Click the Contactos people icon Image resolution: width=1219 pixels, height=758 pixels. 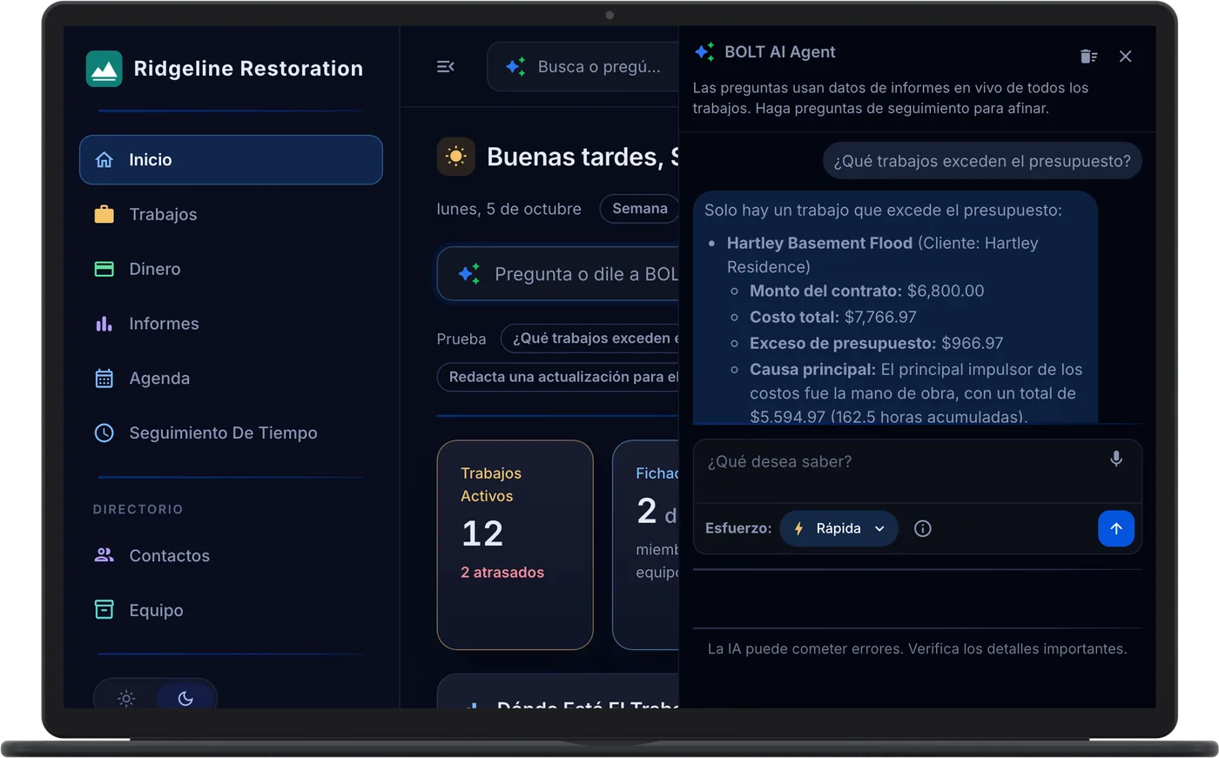tap(104, 555)
